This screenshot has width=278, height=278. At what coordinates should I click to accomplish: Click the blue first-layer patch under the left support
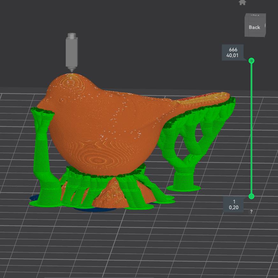pyautogui.click(x=34, y=198)
